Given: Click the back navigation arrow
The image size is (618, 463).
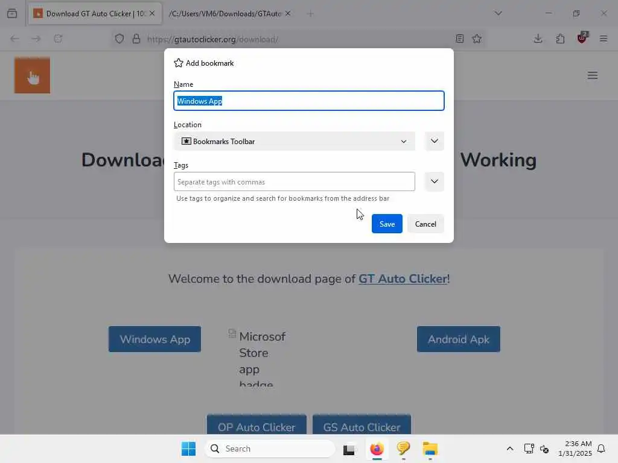Looking at the screenshot, I should point(14,39).
